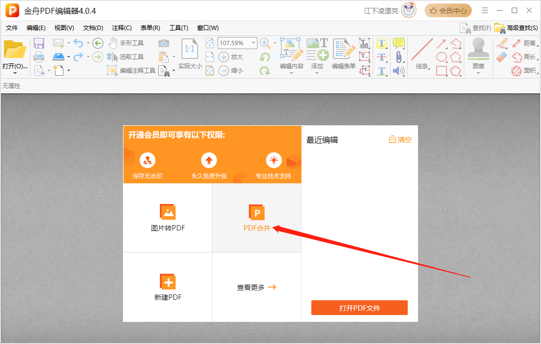Screen dimensions: 541x344
Task: Click the redo arrow icon
Action: tap(78, 57)
